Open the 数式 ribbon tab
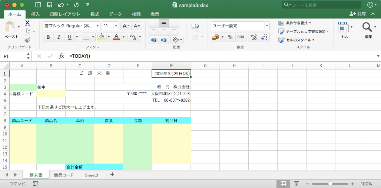The height and width of the screenshot is (188, 381). (95, 14)
